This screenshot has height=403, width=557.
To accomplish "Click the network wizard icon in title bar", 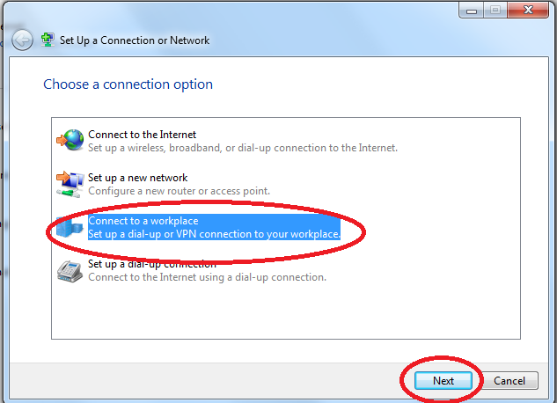I will click(48, 40).
